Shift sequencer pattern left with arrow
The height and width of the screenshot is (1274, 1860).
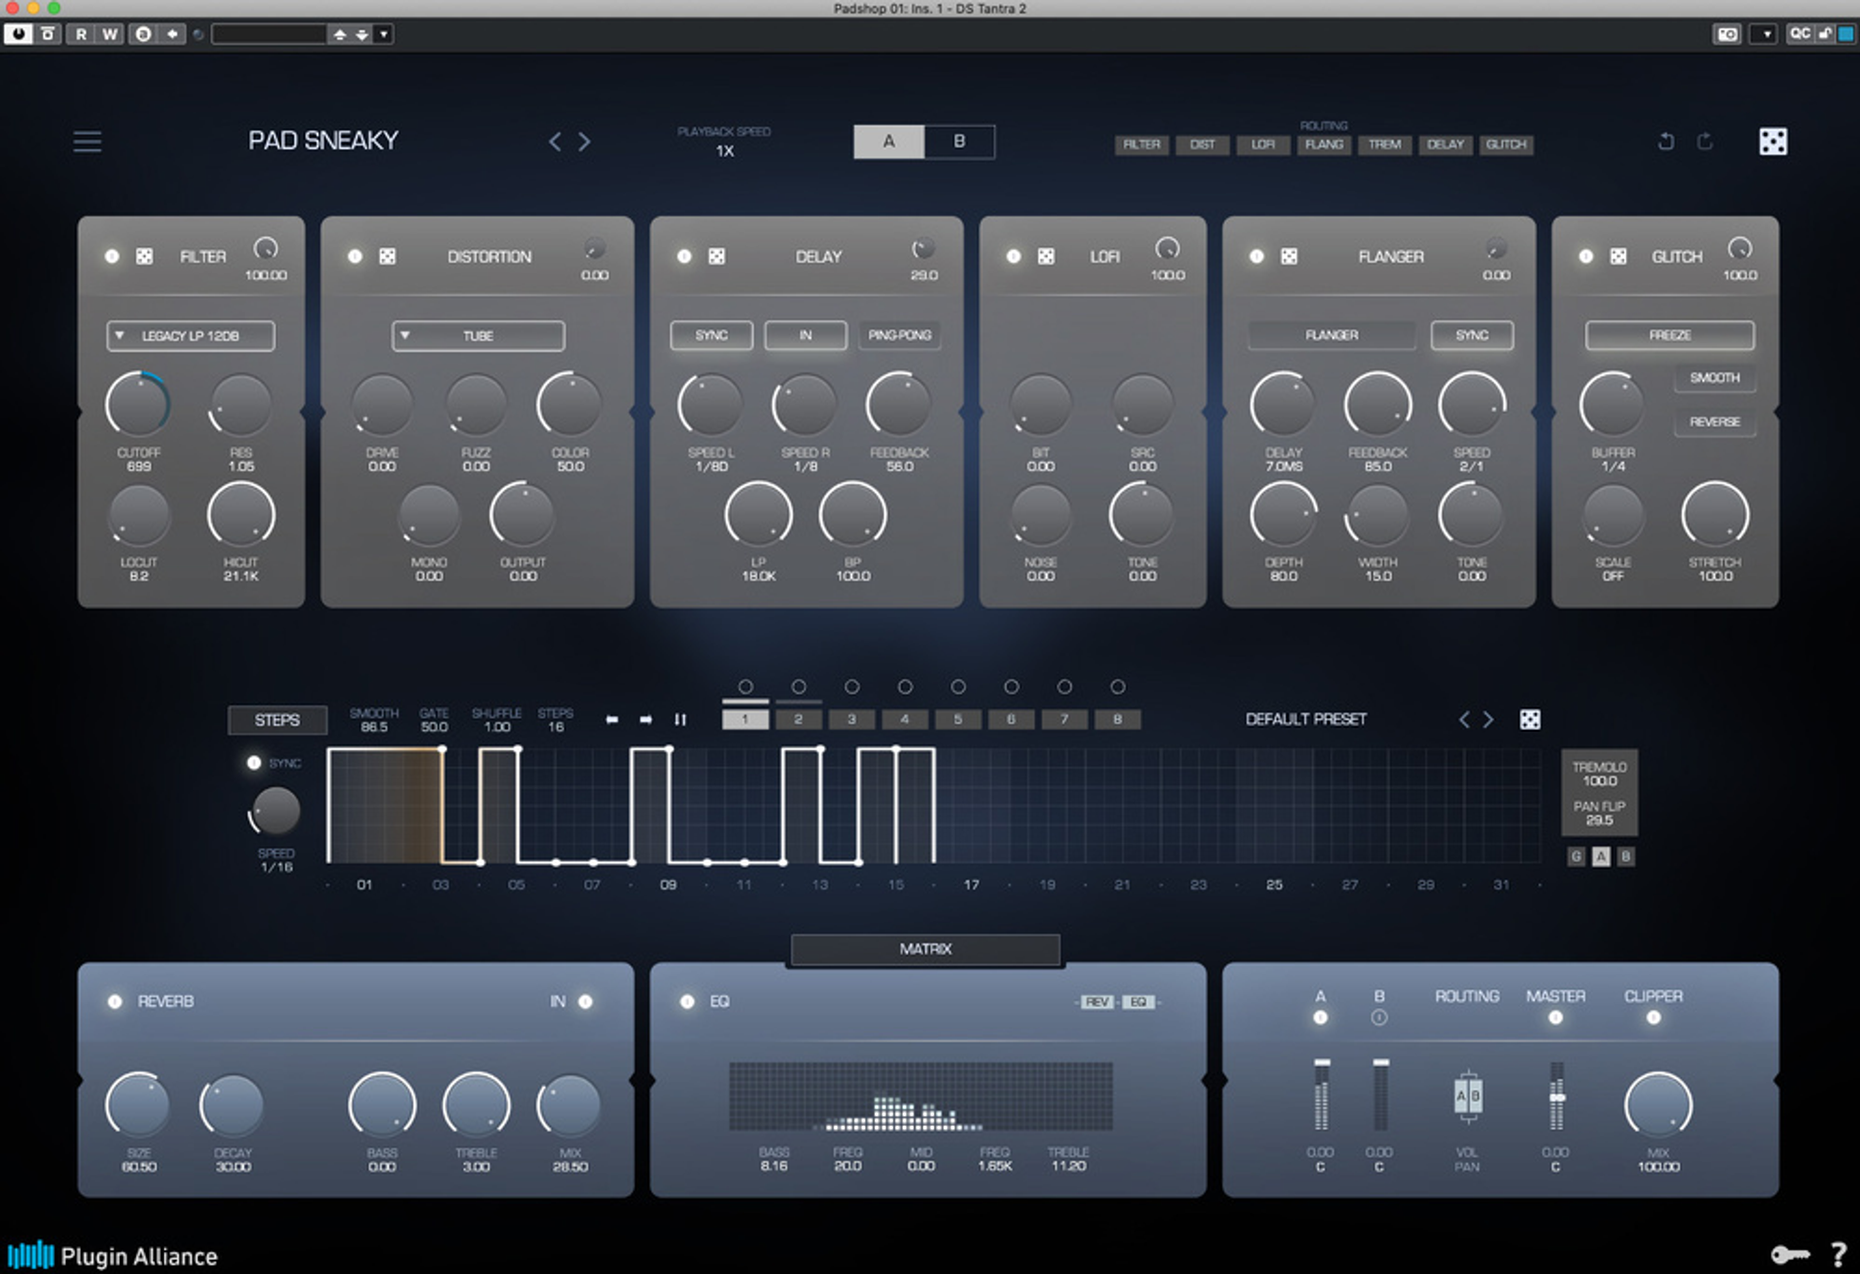pos(612,720)
